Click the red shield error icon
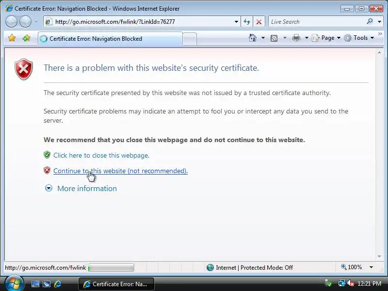388x291 pixels. tap(23, 69)
